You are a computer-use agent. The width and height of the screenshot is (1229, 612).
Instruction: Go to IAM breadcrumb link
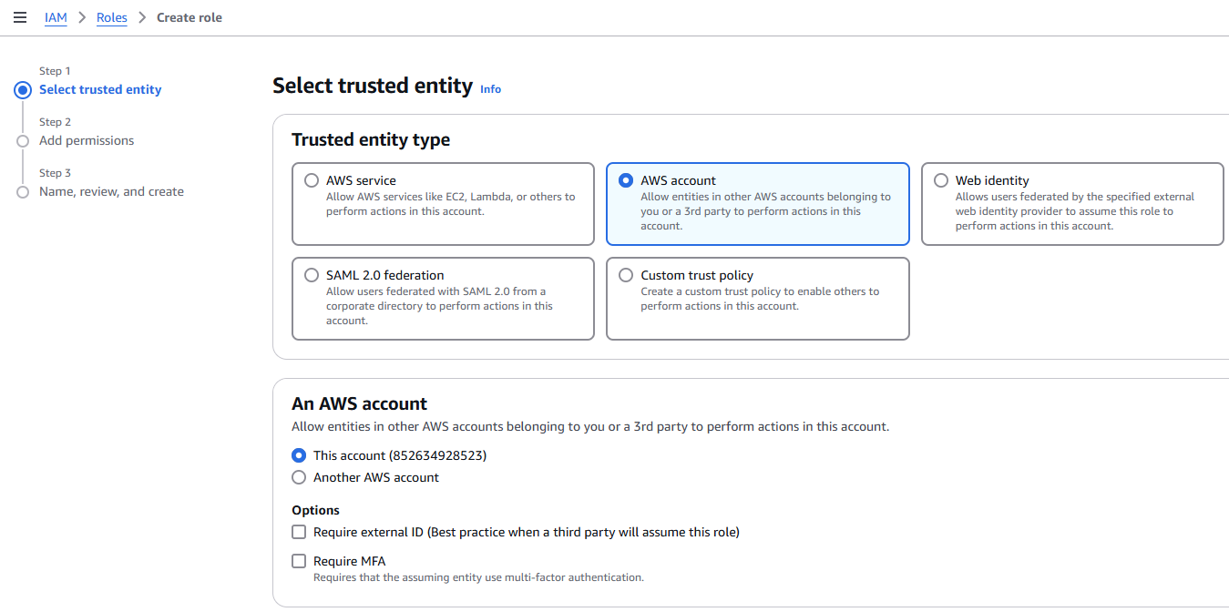(56, 17)
